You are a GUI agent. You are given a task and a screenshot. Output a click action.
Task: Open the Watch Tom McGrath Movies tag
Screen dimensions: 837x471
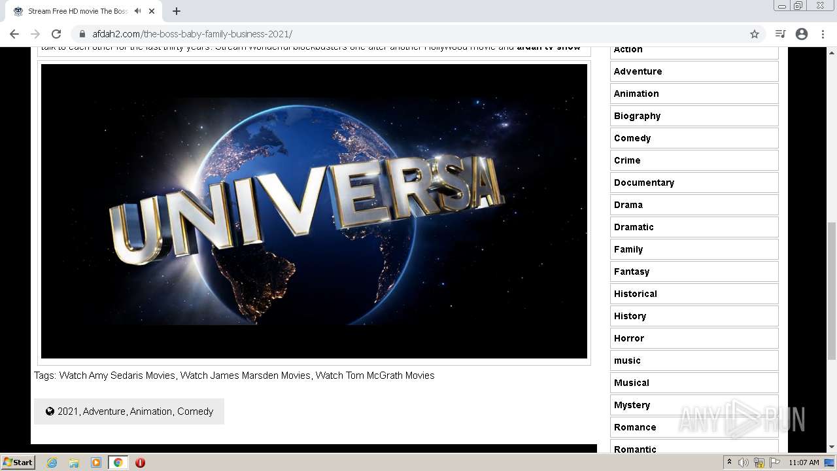click(375, 375)
